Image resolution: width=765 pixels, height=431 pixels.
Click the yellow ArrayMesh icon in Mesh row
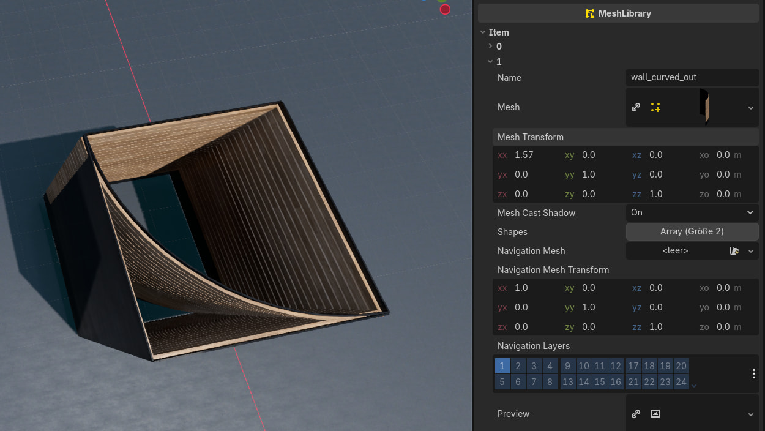[655, 107]
